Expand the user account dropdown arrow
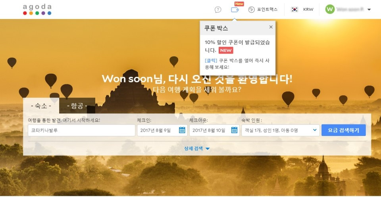 point(369,10)
